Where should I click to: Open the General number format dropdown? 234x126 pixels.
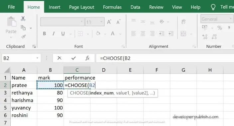(231, 19)
